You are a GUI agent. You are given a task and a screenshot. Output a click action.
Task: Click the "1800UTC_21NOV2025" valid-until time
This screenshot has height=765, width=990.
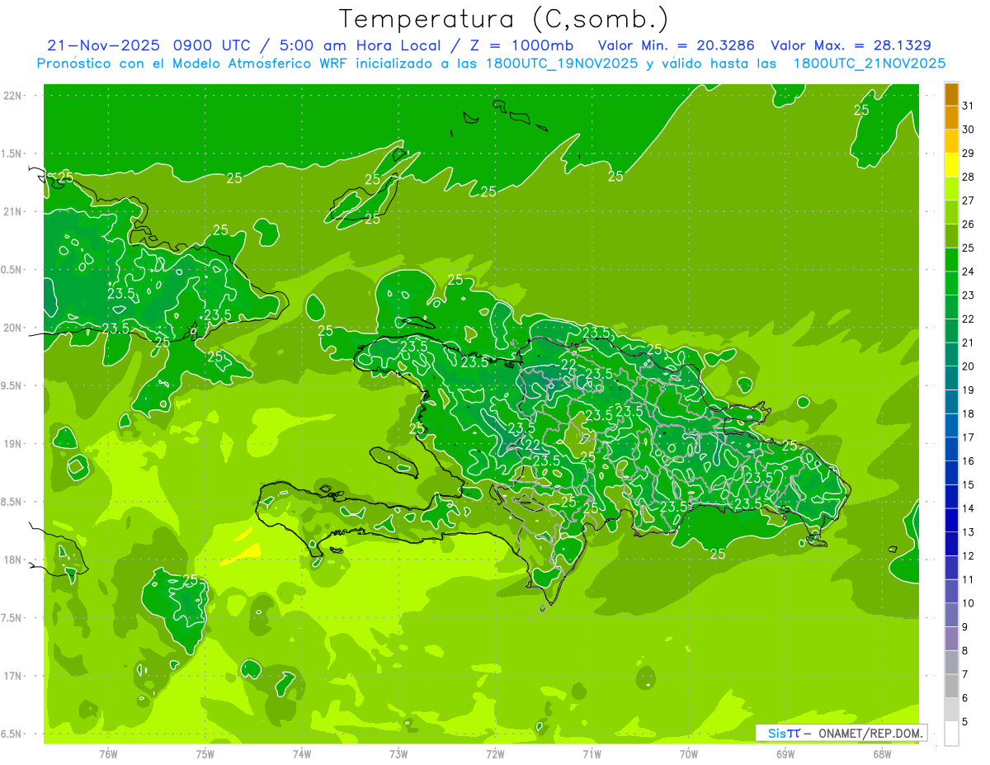[x=869, y=63]
